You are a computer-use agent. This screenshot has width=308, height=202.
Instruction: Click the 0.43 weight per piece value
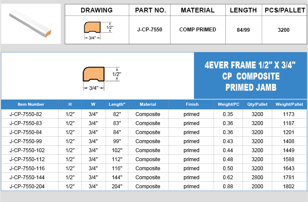228,141
